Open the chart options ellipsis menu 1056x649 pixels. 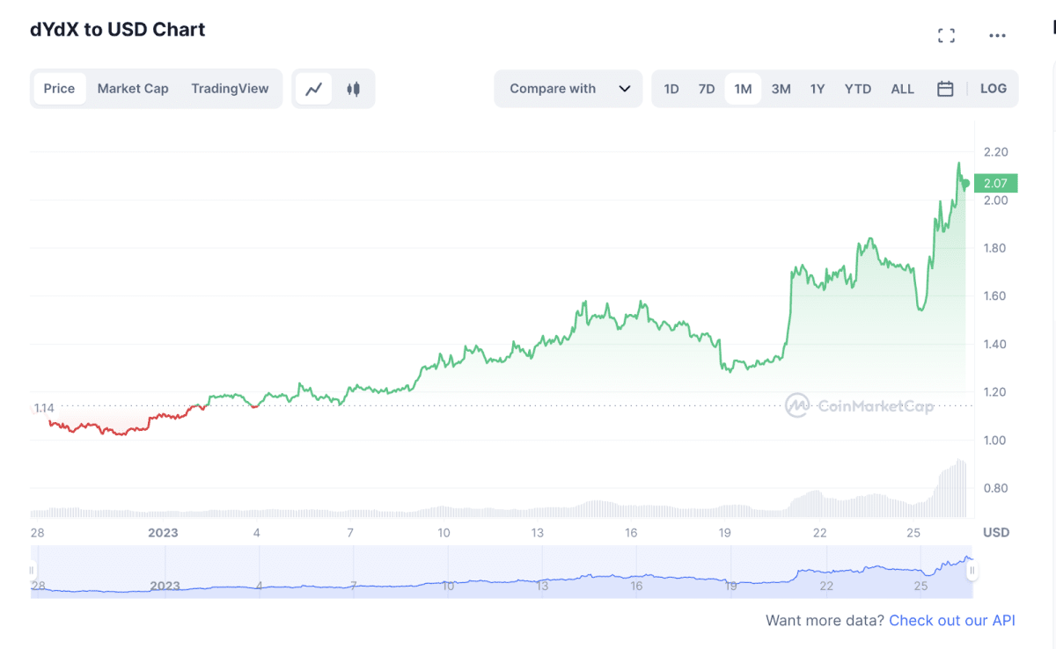(x=997, y=35)
